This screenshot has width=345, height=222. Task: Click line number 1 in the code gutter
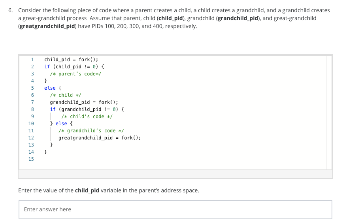[32, 60]
